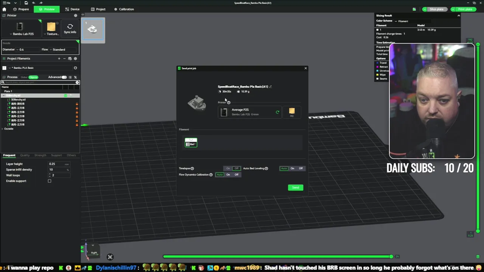The width and height of the screenshot is (484, 272).
Task: Set Auto Bed Leveling to Auto
Action: coord(284,168)
